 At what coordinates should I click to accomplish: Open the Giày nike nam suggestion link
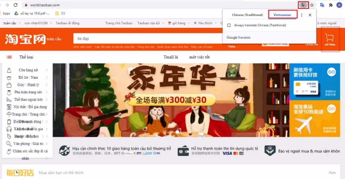pyautogui.click(x=83, y=47)
